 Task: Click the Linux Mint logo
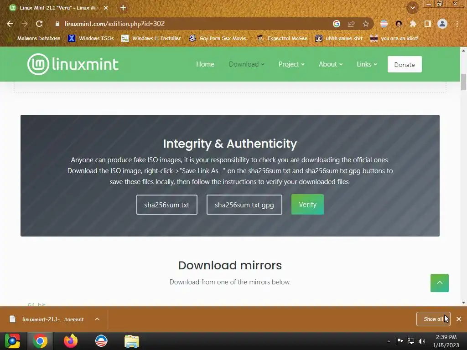click(x=73, y=64)
